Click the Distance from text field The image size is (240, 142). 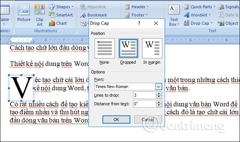(145, 104)
